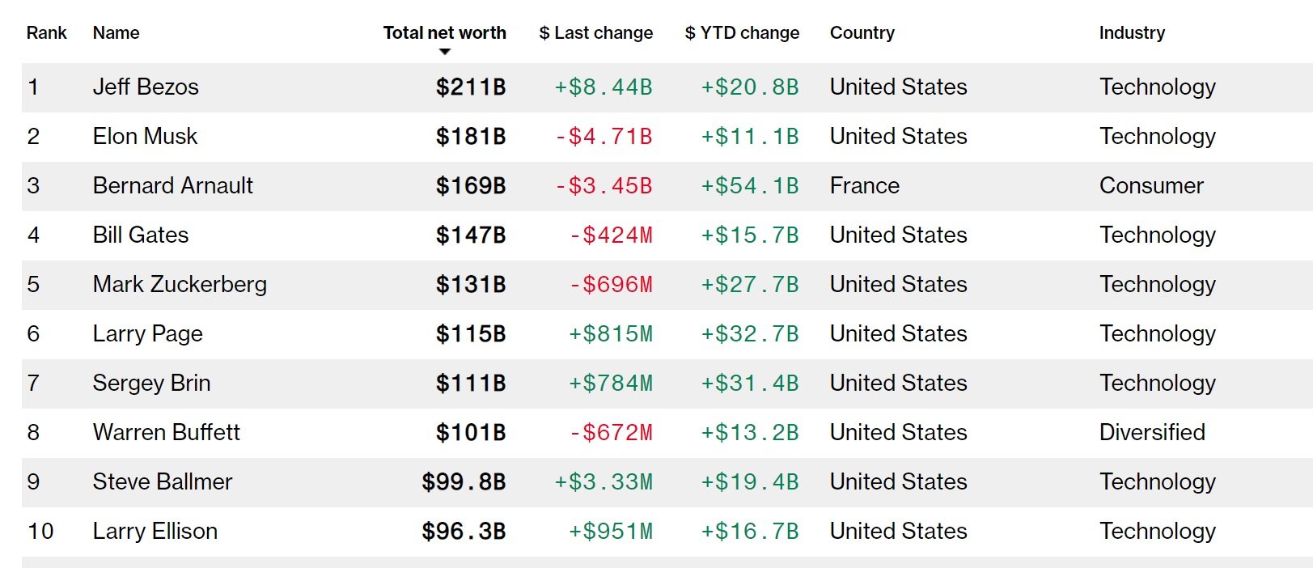Viewport: 1313px width, 568px height.
Task: Open Bill Gates profile link
Action: coord(141,235)
